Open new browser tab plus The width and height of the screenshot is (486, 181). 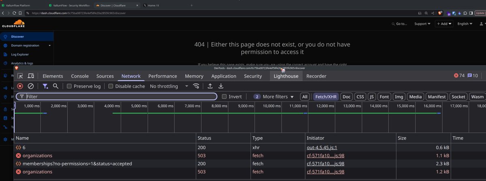pyautogui.click(x=192, y=5)
